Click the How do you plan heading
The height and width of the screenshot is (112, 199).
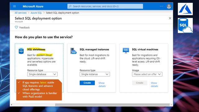pos(44,37)
